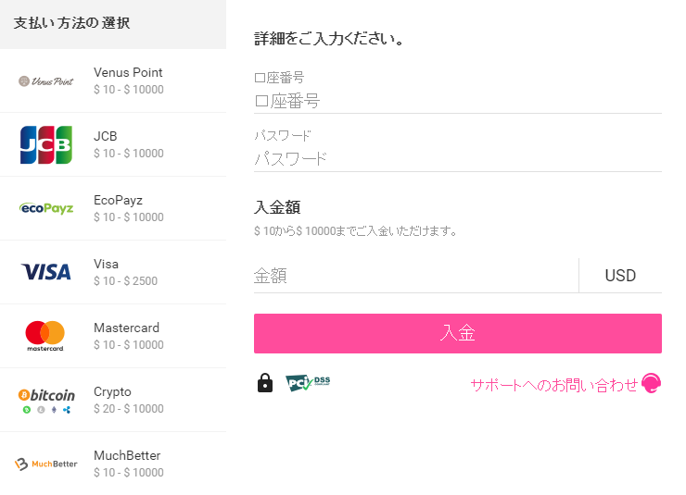Screen dimensions: 686x495
Task: Click the PCI DSS compliance badge
Action: 308,383
